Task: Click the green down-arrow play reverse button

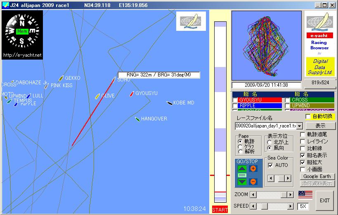Action: pyautogui.click(x=242, y=182)
